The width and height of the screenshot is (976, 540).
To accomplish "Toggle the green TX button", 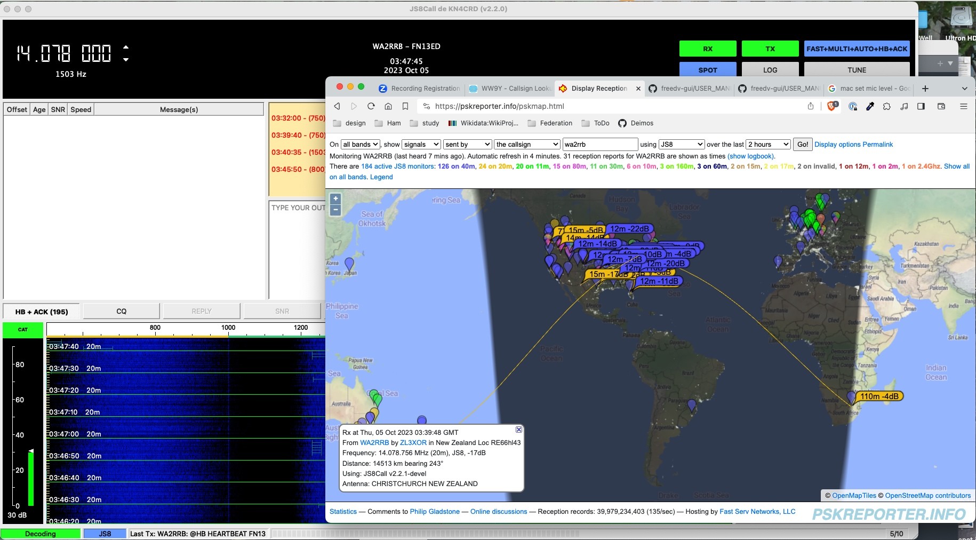I will 770,49.
